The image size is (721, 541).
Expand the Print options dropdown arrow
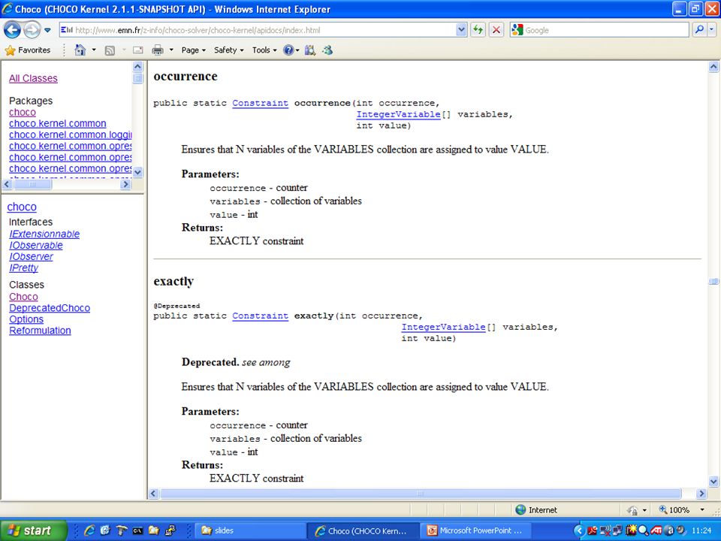(x=171, y=50)
